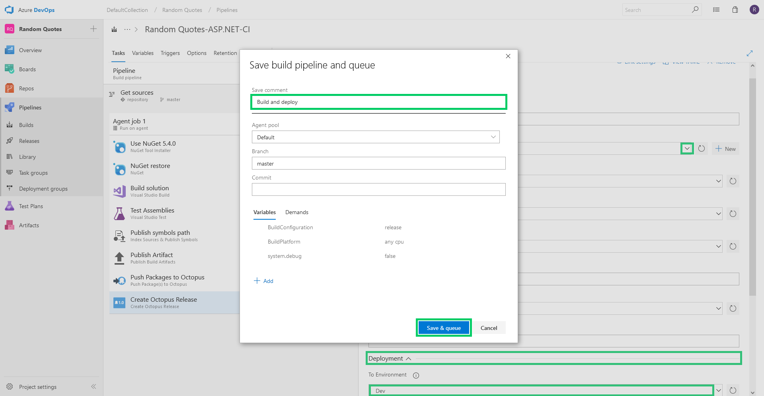764x396 pixels.
Task: Open the work items list icon
Action: coord(716,10)
